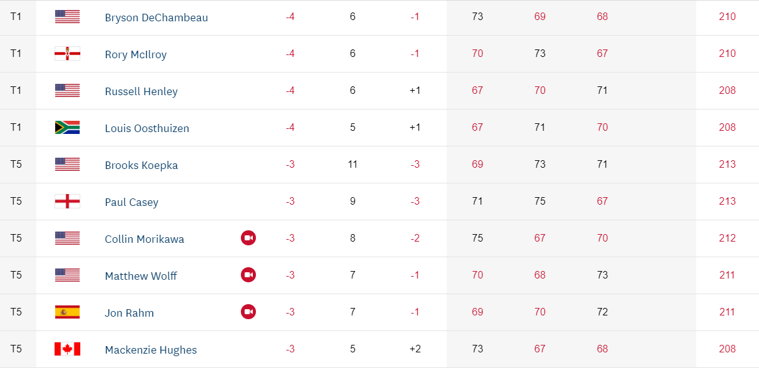Click Rory McIlroy's third round score 67

[602, 54]
